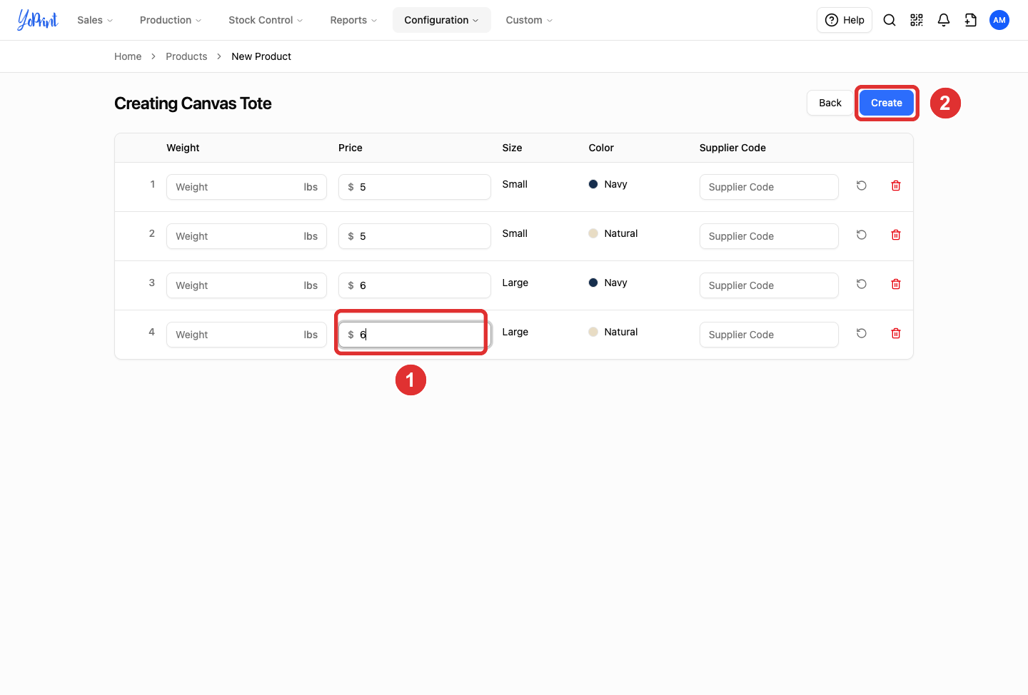The image size is (1028, 695).
Task: Click Supplier Code field in row 4
Action: pos(769,335)
